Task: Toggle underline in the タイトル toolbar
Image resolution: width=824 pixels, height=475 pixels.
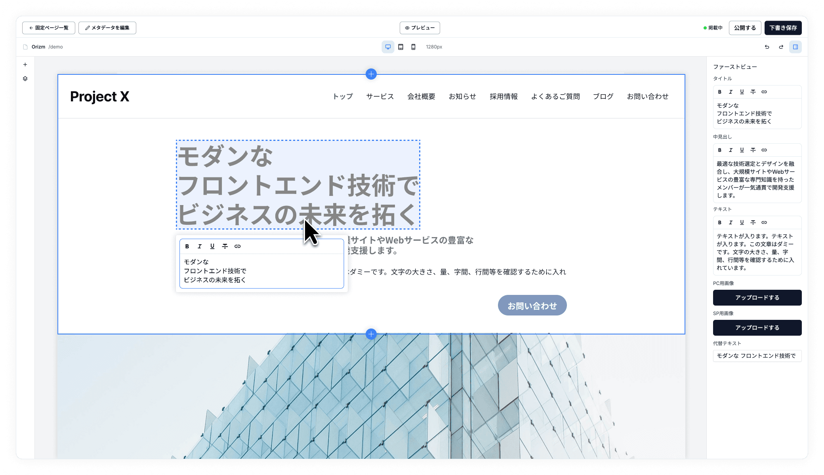Action: 741,92
